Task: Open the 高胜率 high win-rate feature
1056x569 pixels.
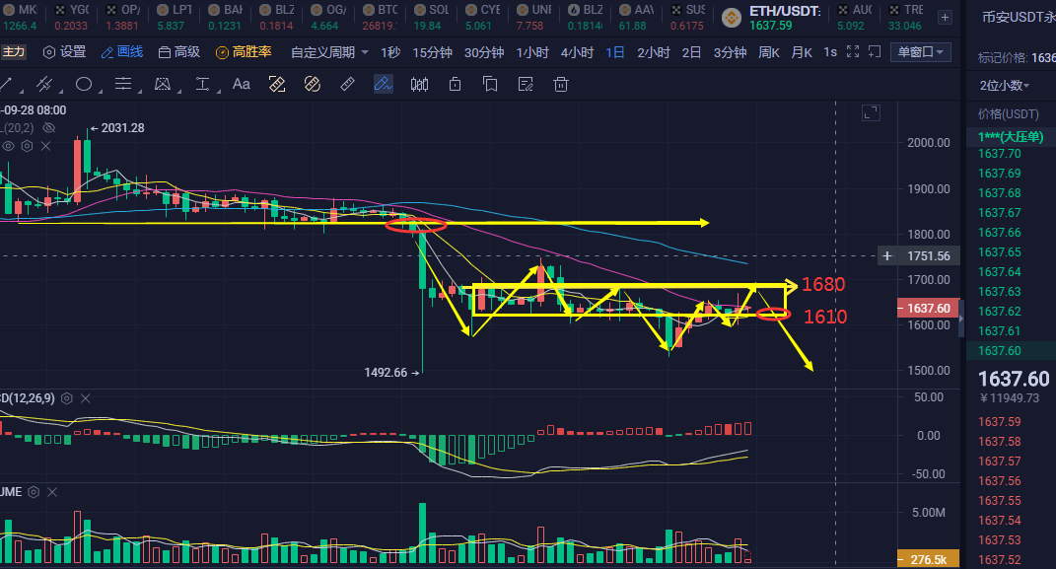Action: (244, 52)
